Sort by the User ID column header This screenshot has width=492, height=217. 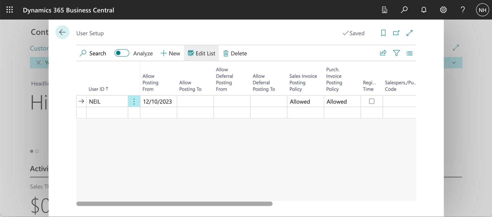(98, 89)
